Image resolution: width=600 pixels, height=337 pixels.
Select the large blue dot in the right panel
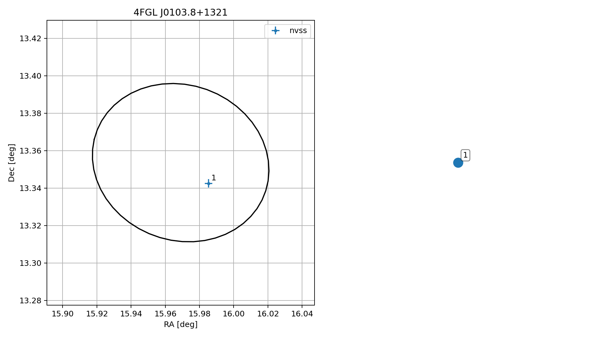coord(458,163)
